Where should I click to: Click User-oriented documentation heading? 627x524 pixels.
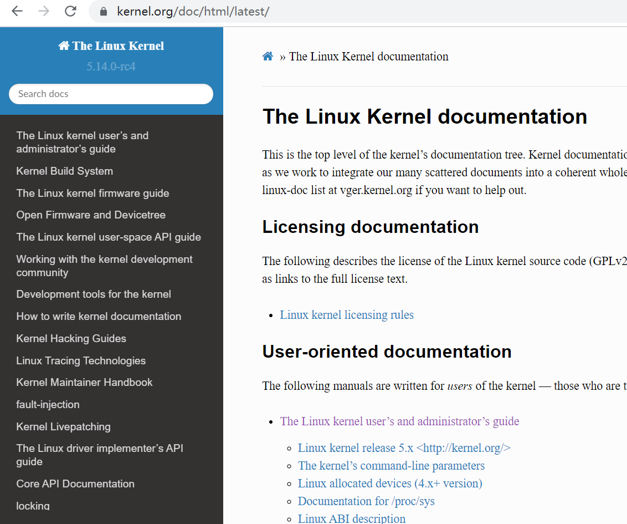[387, 352]
